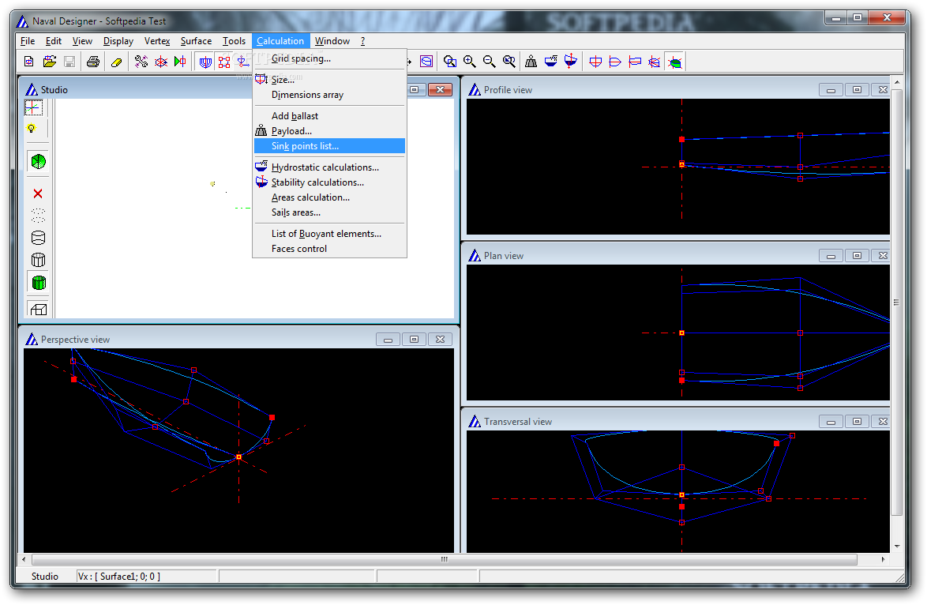Choose Sails areas... menu entry

329,212
